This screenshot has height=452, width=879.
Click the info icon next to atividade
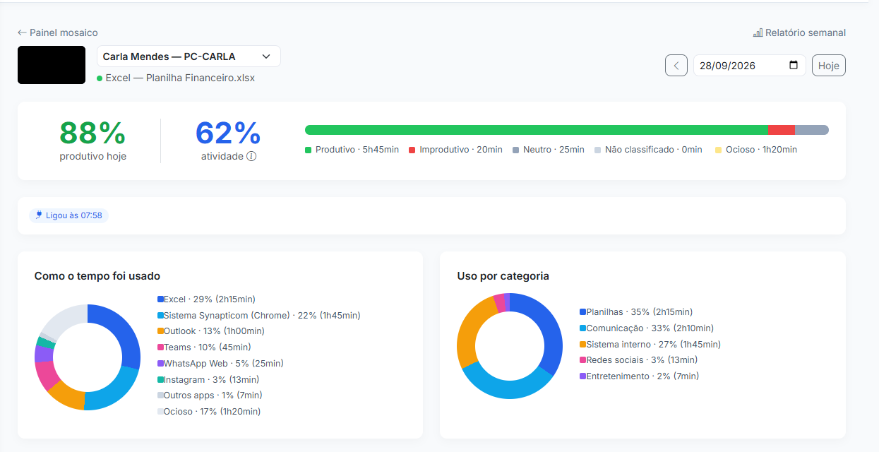pyautogui.click(x=251, y=156)
